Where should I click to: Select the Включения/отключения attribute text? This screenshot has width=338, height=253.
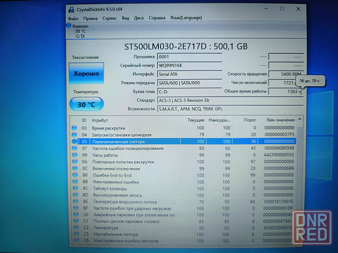pos(116,168)
